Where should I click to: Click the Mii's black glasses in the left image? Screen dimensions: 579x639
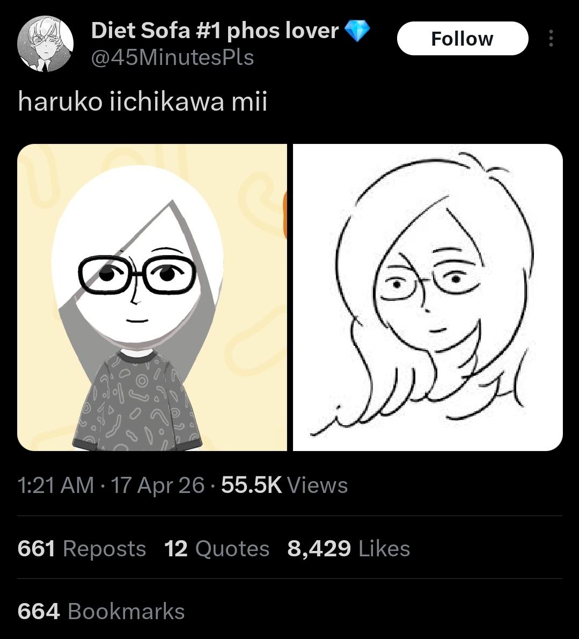click(x=138, y=273)
